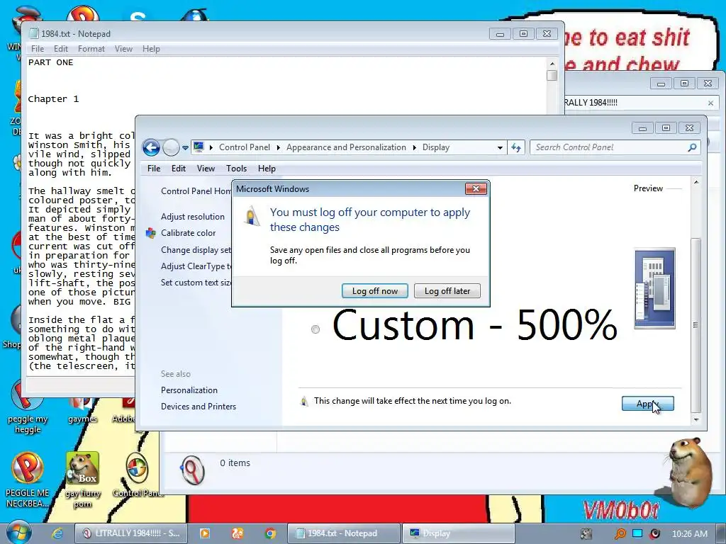Open the Control Panel File menu
This screenshot has width=726, height=544.
click(x=154, y=169)
